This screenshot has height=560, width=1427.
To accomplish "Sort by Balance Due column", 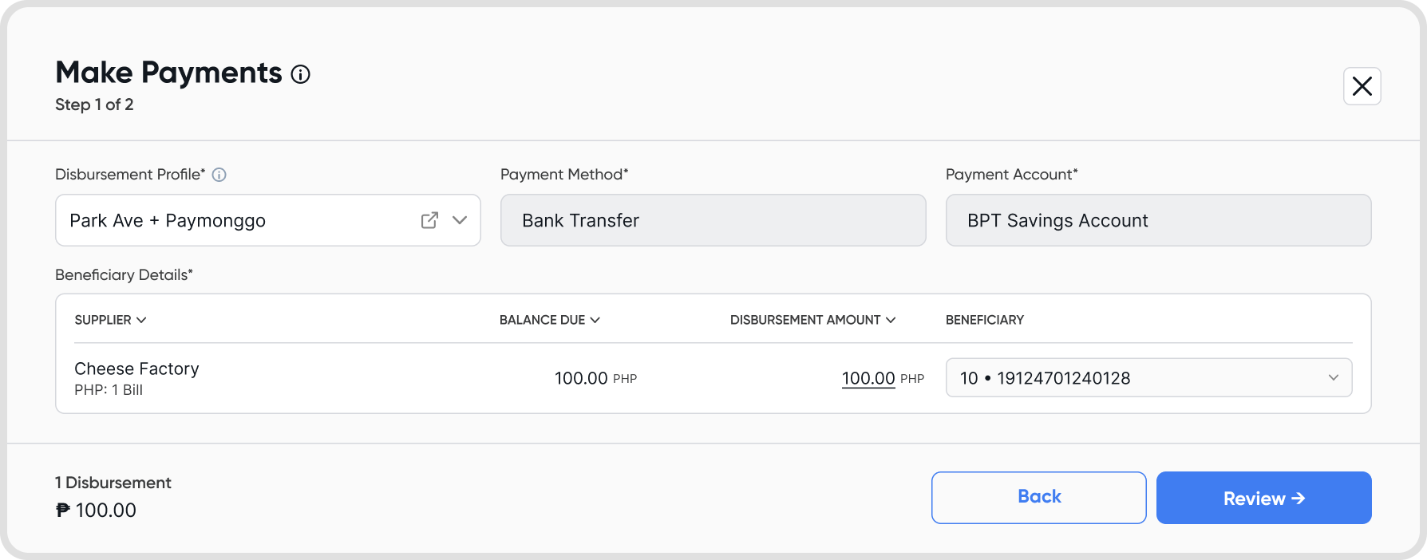I will (x=549, y=320).
